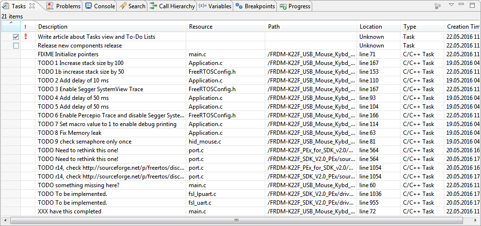Click the Problems tab icon

point(50,6)
